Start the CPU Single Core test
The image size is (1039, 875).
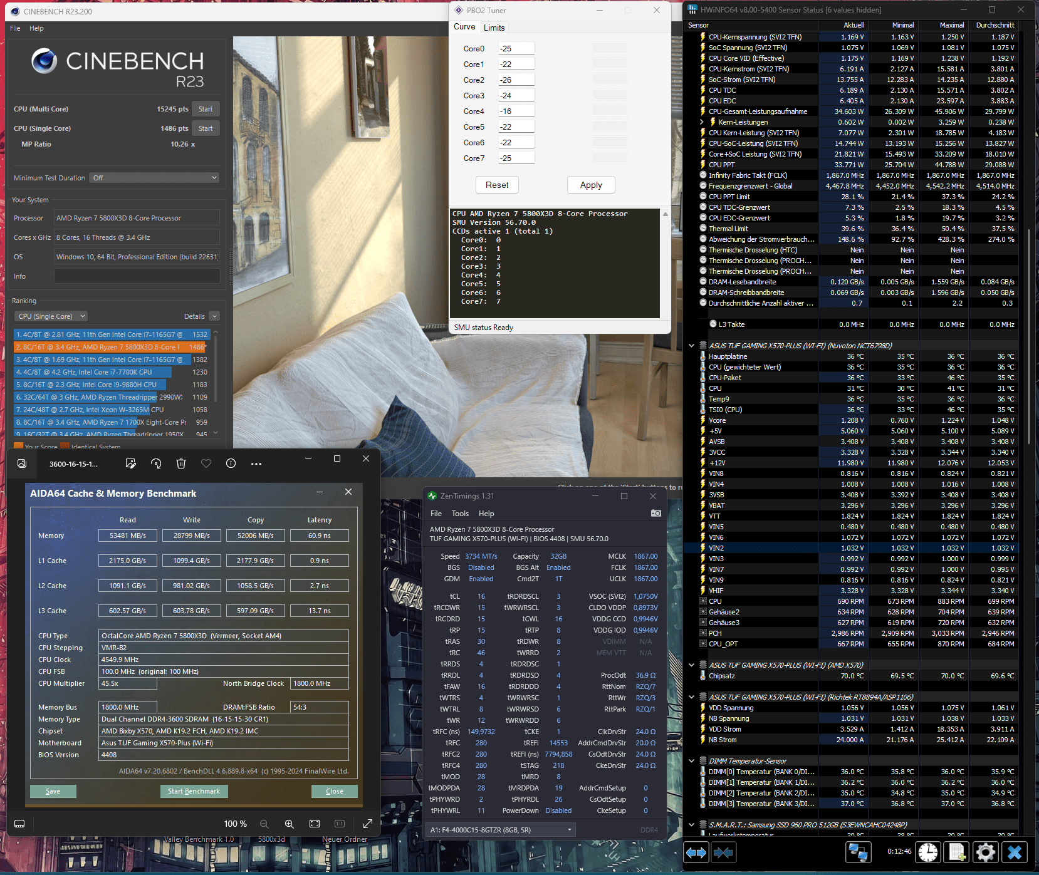[206, 128]
